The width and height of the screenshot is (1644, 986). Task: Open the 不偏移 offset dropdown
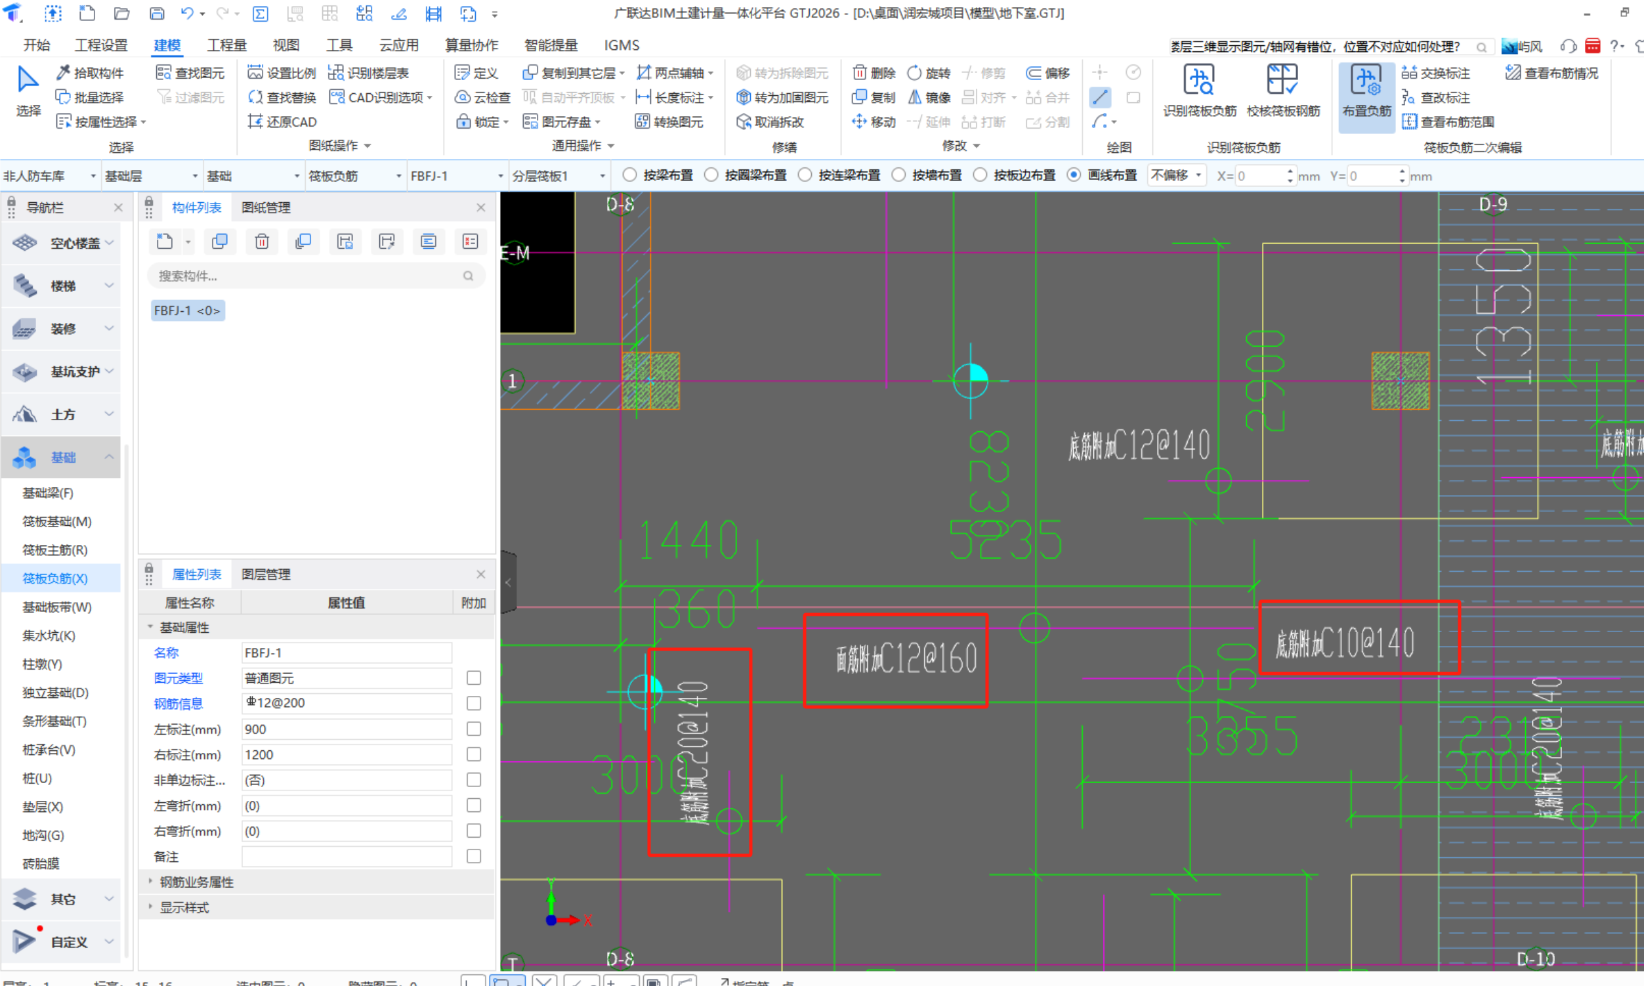tap(1199, 175)
